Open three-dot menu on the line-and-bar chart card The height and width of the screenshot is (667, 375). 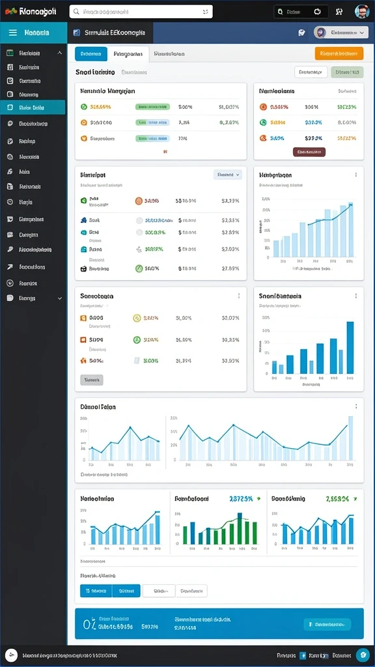(x=356, y=175)
